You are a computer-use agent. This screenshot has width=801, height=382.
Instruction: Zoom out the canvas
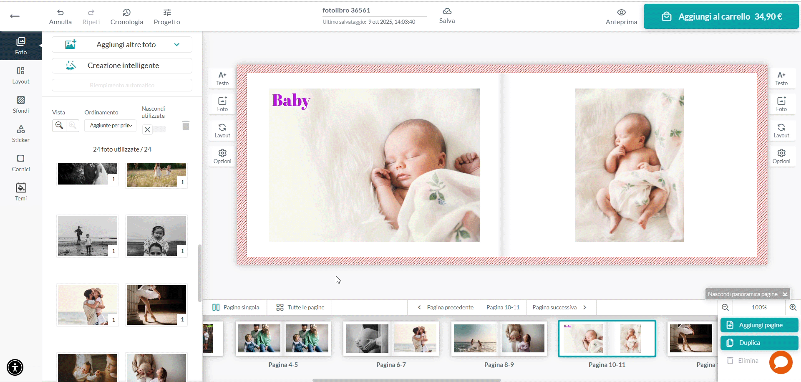click(725, 307)
